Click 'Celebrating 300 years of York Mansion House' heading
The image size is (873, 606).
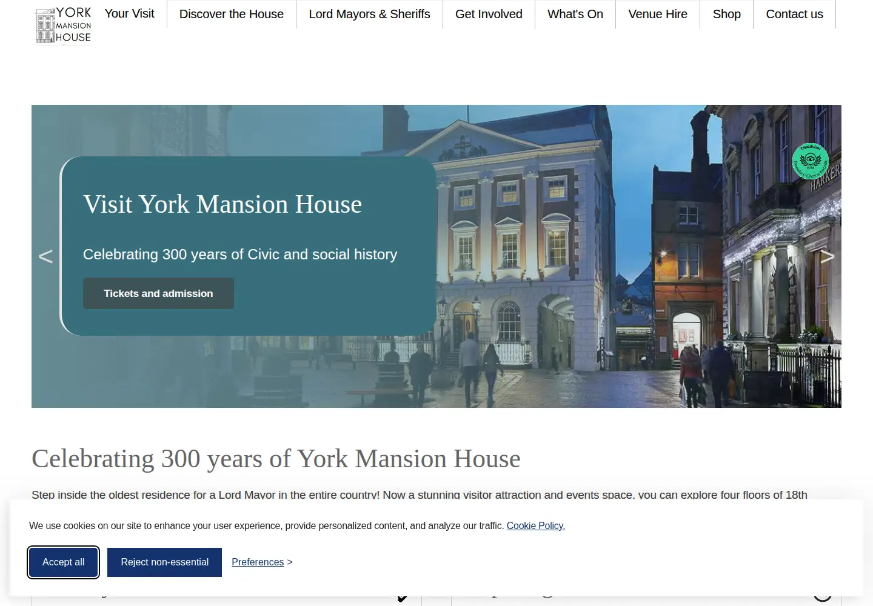[276, 459]
